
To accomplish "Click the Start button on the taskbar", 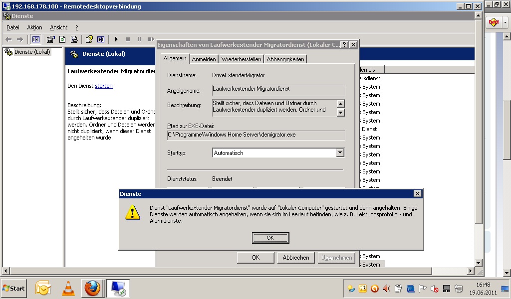I will (x=13, y=288).
